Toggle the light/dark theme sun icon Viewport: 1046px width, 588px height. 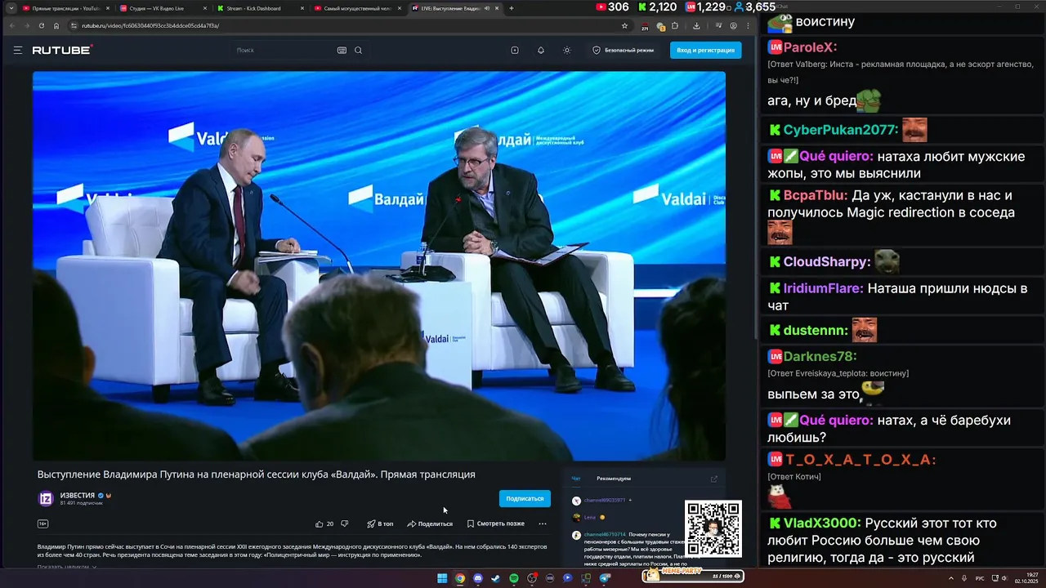click(x=567, y=50)
